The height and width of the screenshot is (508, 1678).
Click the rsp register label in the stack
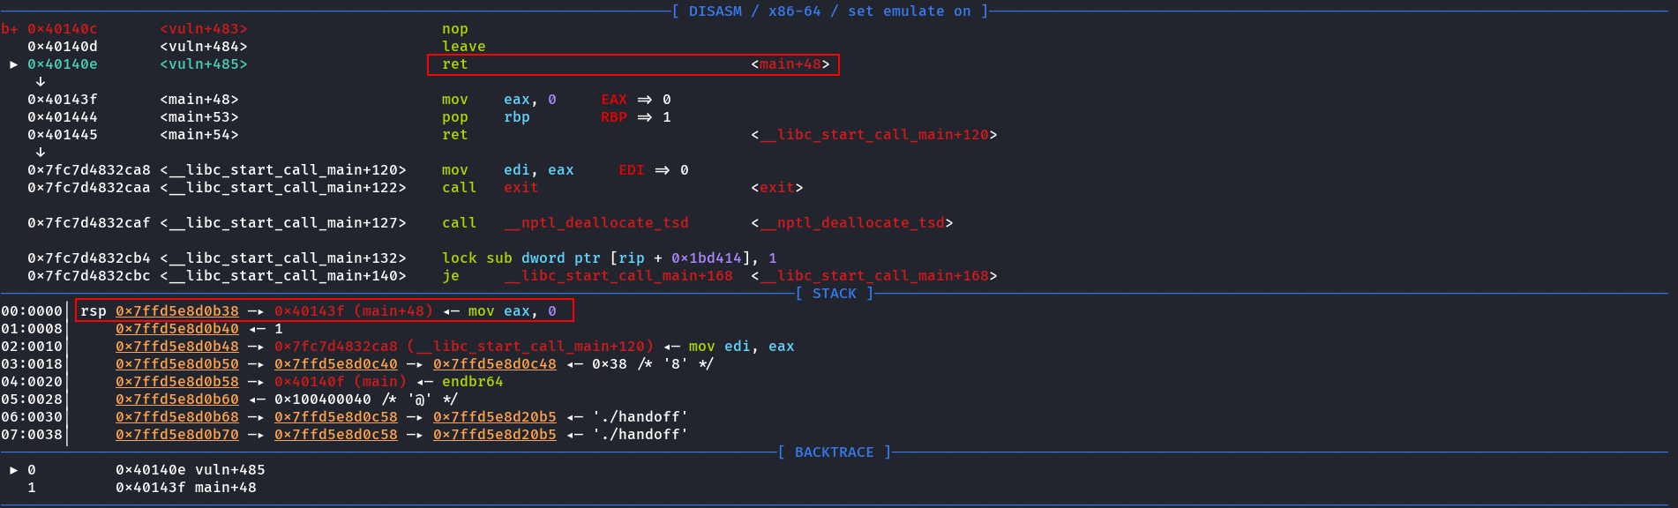point(93,311)
